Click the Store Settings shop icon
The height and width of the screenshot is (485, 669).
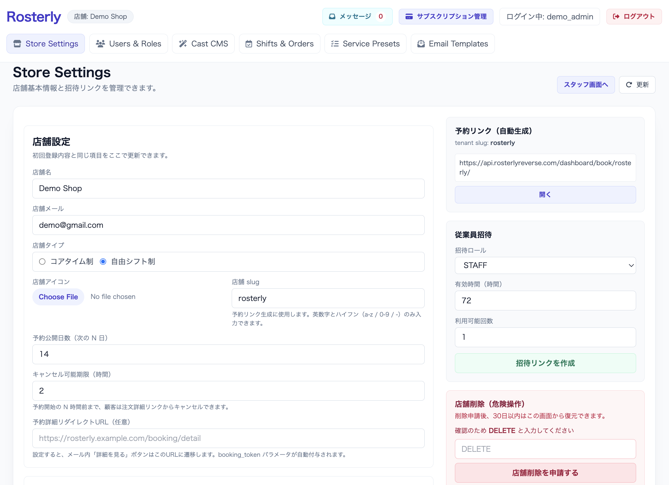click(17, 44)
